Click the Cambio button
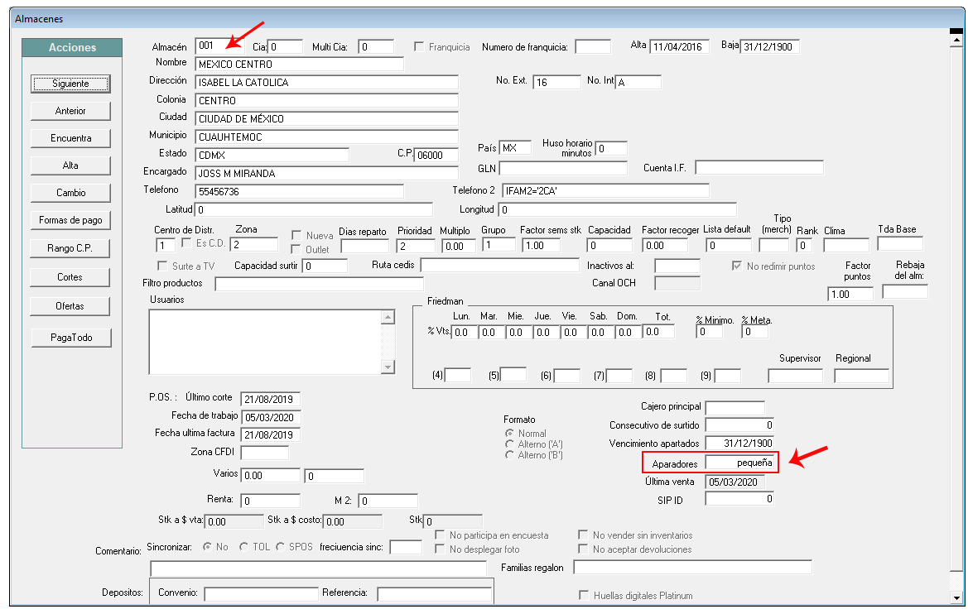Screen dimensions: 973x614 point(70,193)
